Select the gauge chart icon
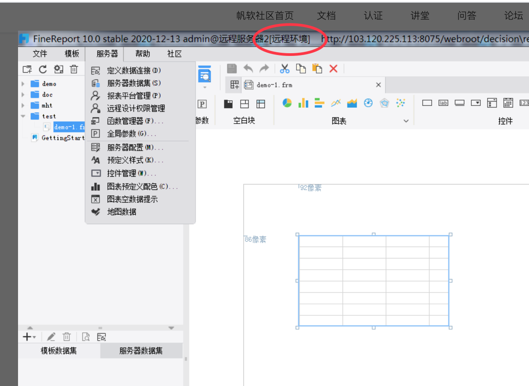 pyautogui.click(x=368, y=103)
